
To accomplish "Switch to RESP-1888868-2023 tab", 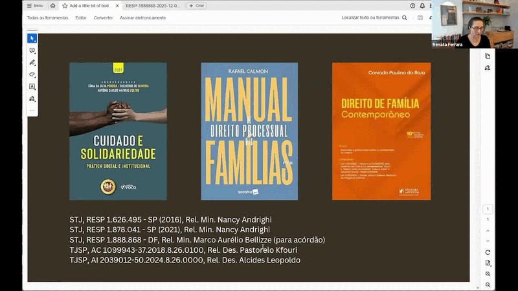I will (153, 6).
